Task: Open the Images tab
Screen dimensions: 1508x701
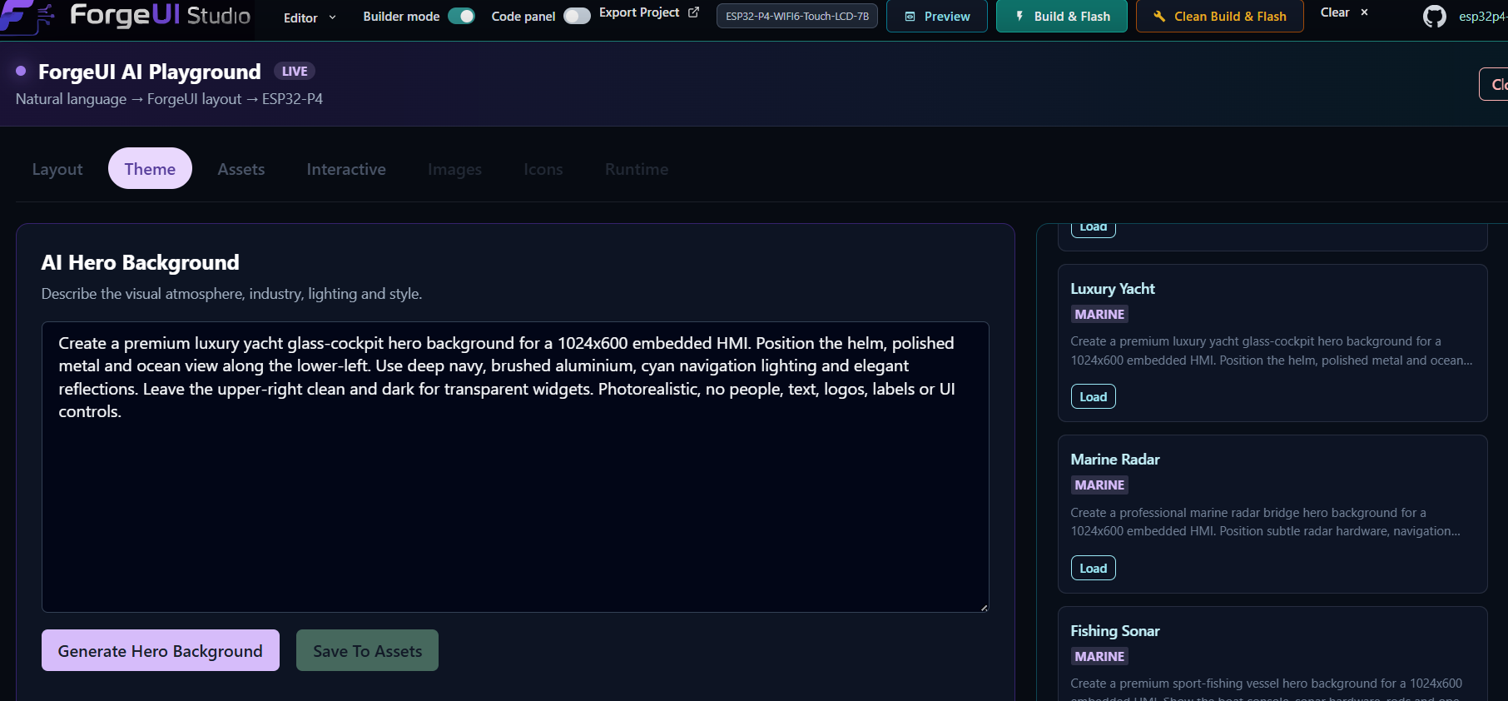Action: pyautogui.click(x=454, y=169)
